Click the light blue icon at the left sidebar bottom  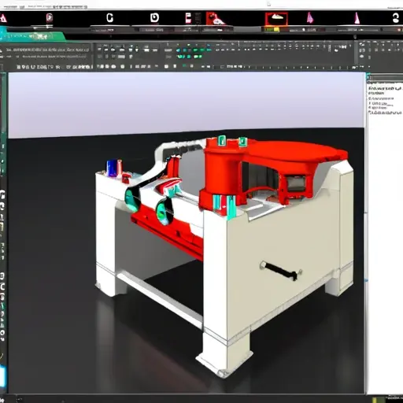pos(2,377)
